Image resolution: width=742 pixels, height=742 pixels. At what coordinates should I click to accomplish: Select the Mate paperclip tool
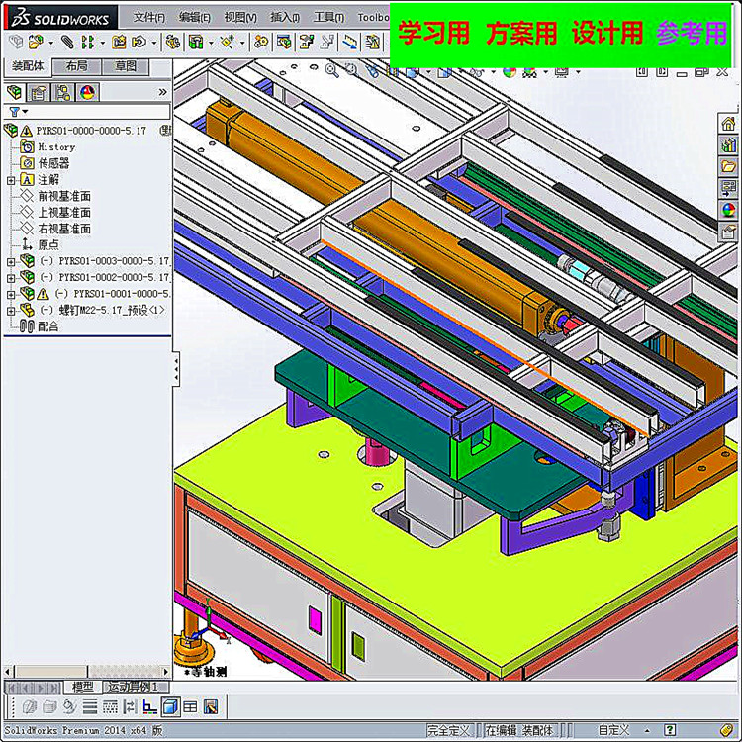pos(67,43)
